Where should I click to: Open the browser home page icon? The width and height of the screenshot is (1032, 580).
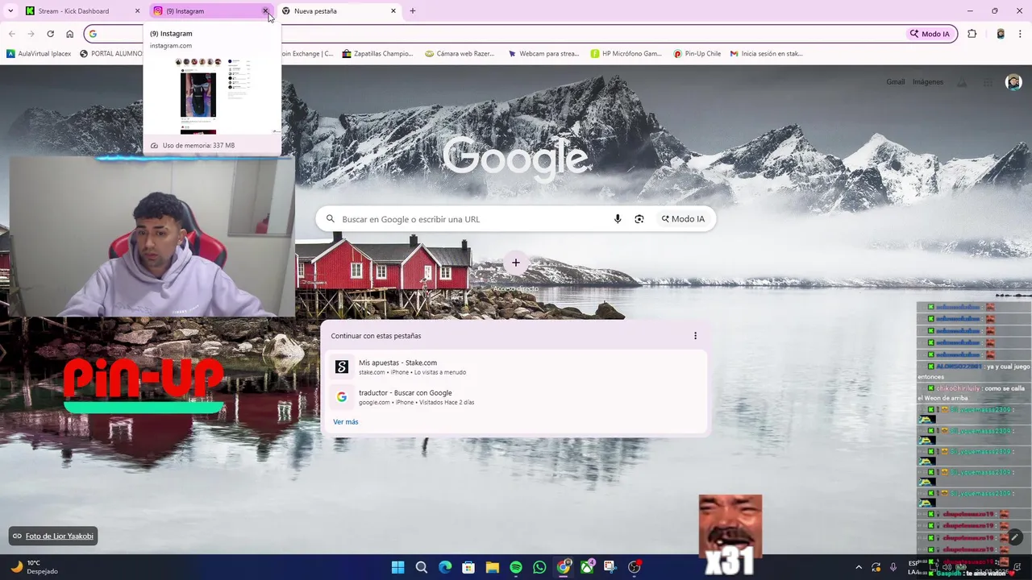(70, 34)
